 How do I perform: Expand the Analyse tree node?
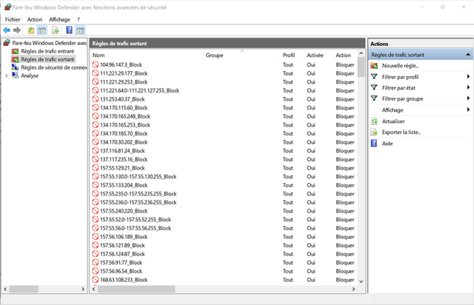pos(7,76)
